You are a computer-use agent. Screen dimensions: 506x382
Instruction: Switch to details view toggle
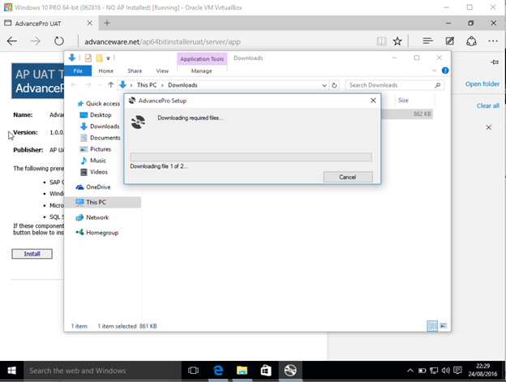click(432, 326)
